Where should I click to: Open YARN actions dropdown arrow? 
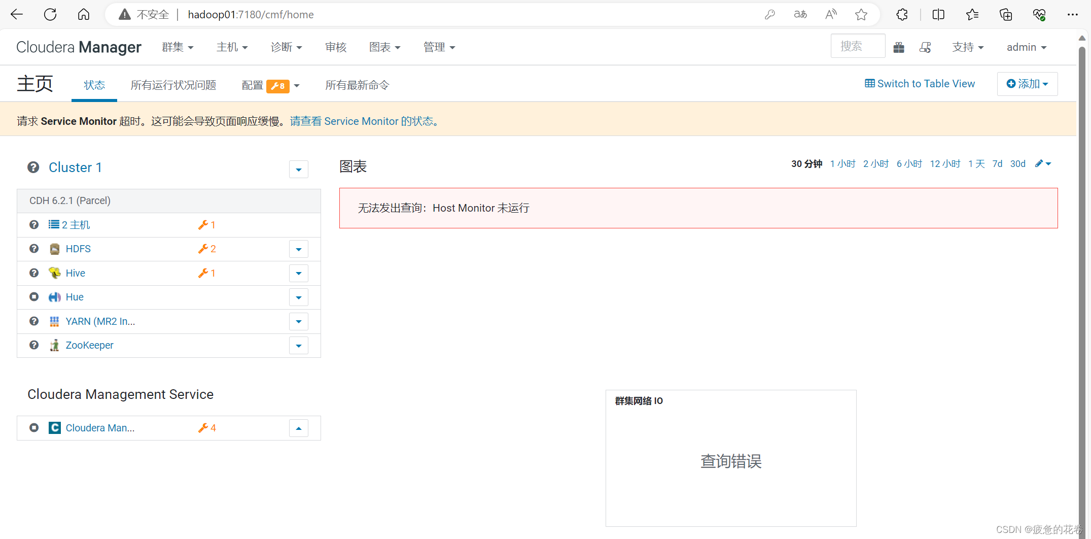point(299,322)
